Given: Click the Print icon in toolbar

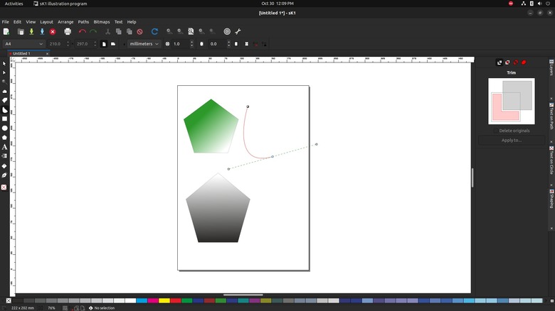Looking at the screenshot, I should pos(68,31).
